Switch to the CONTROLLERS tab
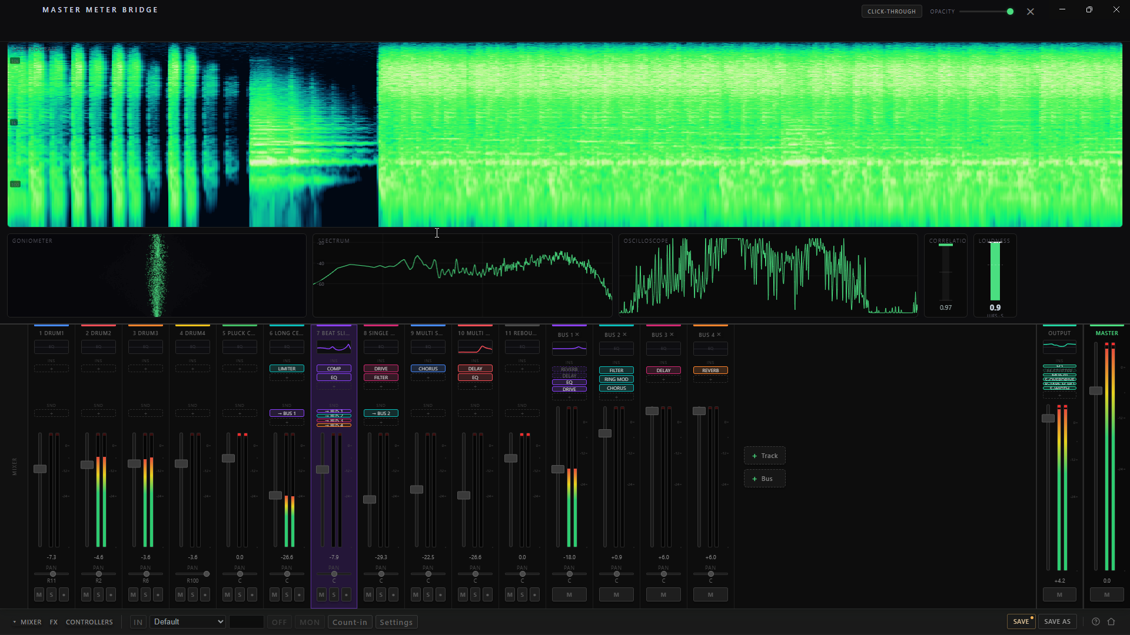Screen dimensions: 1130x635 pos(89,622)
